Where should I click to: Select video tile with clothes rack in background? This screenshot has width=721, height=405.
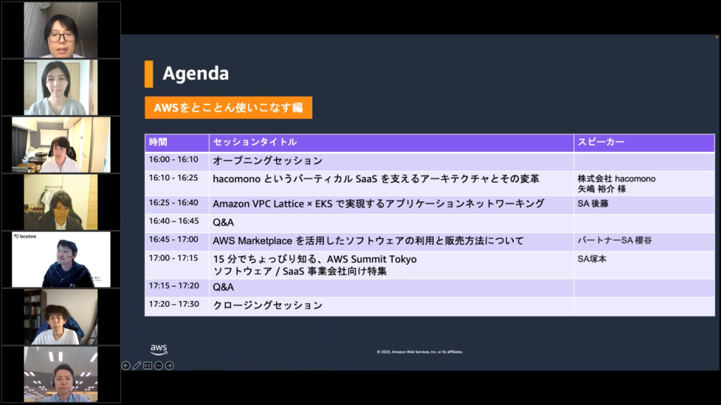point(61,202)
